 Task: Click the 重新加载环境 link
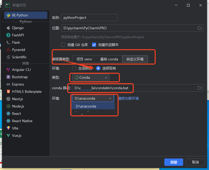click(x=129, y=99)
